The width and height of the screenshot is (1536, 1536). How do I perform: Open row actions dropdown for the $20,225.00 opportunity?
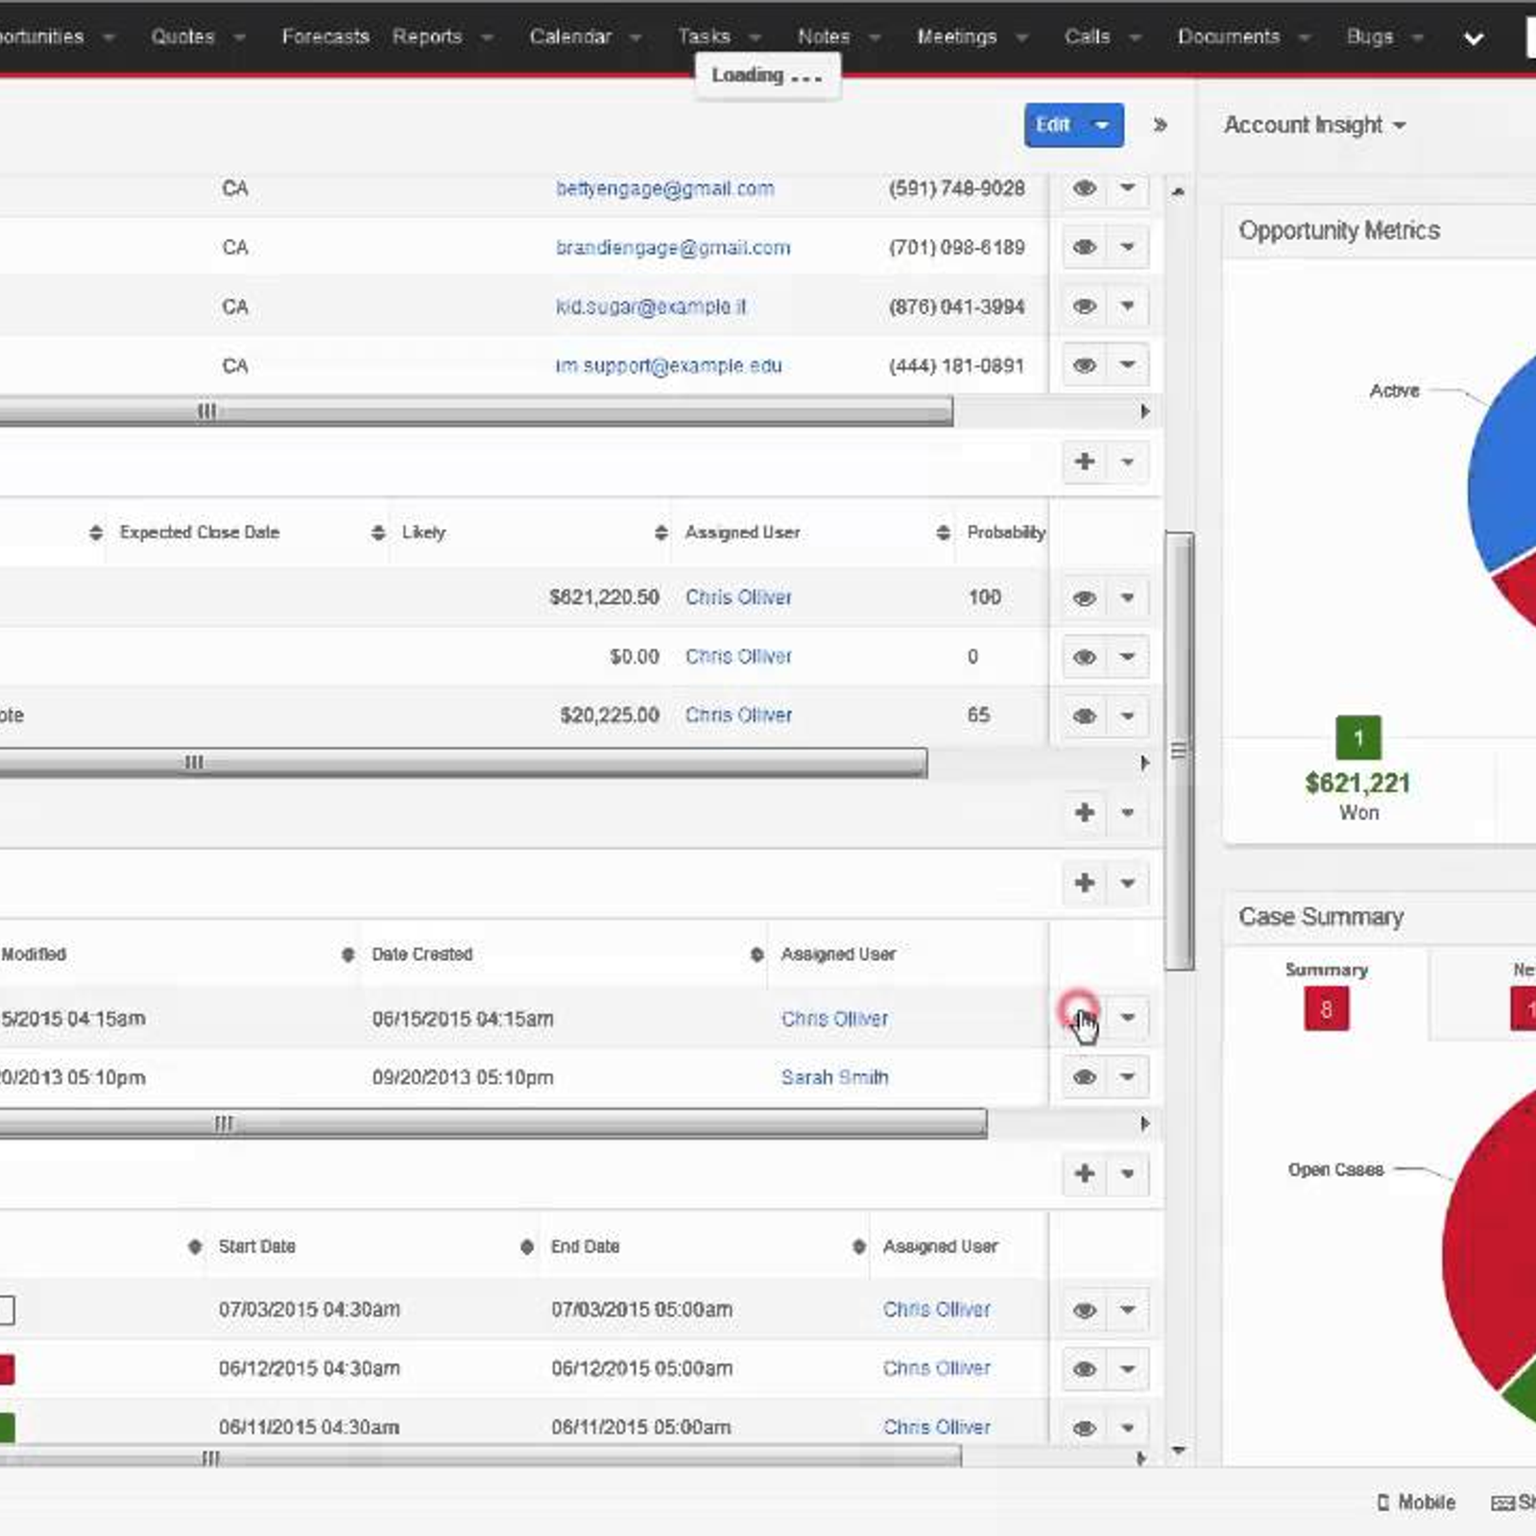coord(1128,716)
